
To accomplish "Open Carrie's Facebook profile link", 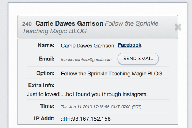I will (x=130, y=45).
